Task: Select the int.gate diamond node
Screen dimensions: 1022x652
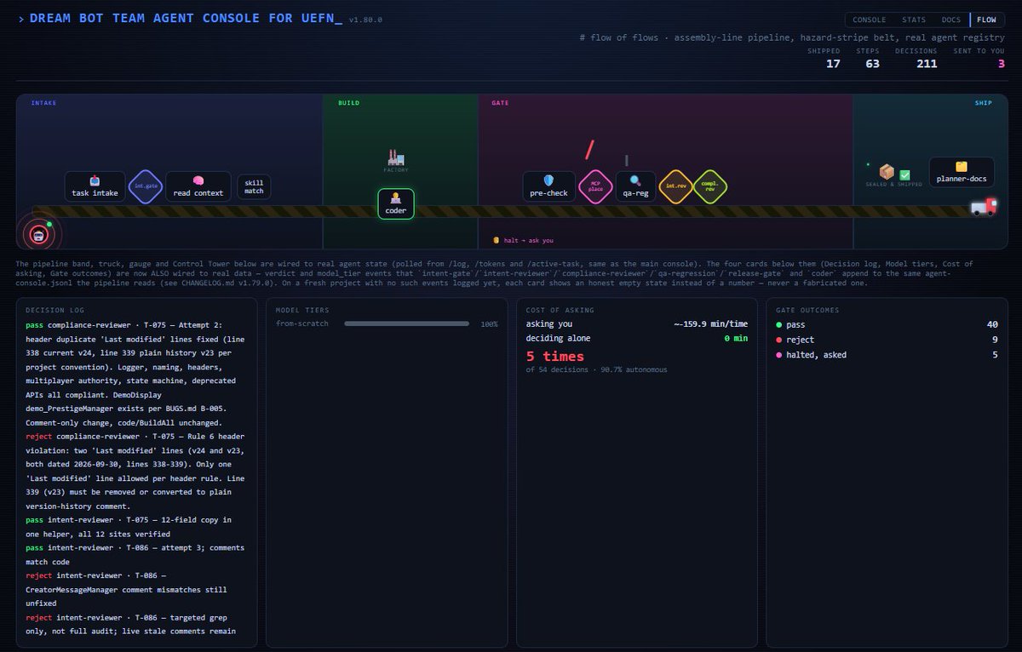Action: pos(145,186)
